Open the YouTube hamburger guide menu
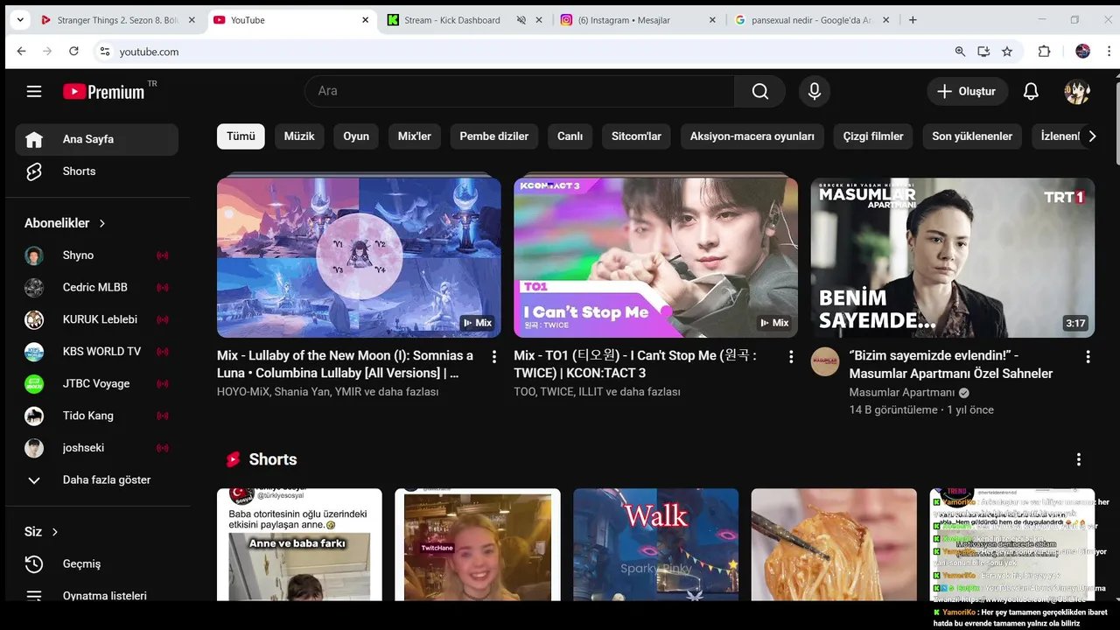 pyautogui.click(x=34, y=91)
